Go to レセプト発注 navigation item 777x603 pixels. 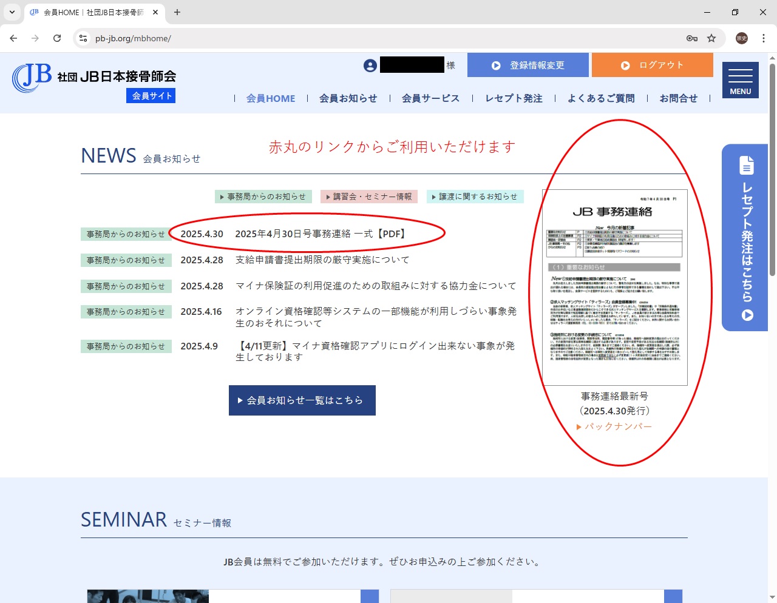click(x=514, y=98)
